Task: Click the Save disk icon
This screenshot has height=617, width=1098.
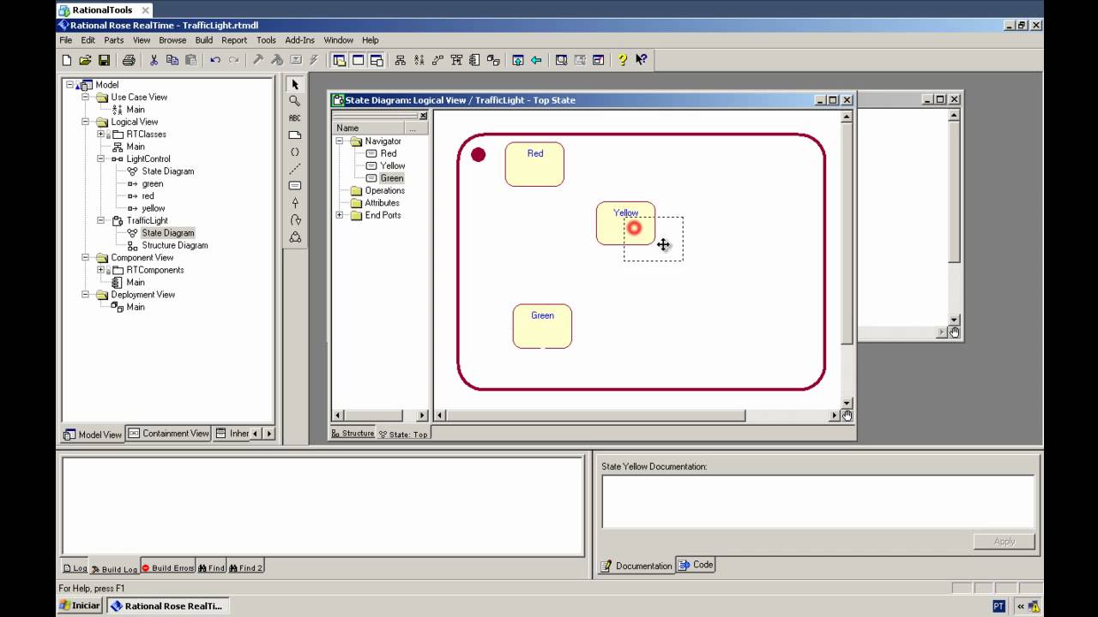Action: tap(104, 60)
